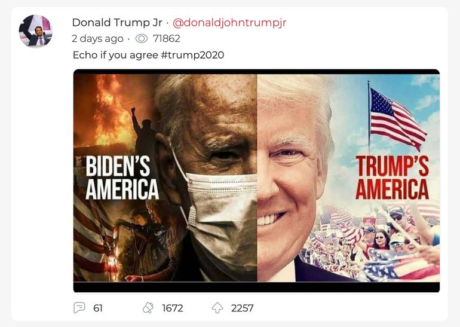Viewport: 460px width, 327px height.
Task: Open the comments speech bubble icon
Action: pos(79,308)
